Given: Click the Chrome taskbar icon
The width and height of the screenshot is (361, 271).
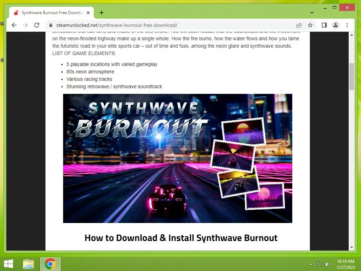Looking at the screenshot, I should [50, 264].
